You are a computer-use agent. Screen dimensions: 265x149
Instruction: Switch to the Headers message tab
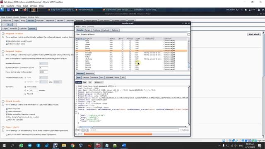click(94, 77)
